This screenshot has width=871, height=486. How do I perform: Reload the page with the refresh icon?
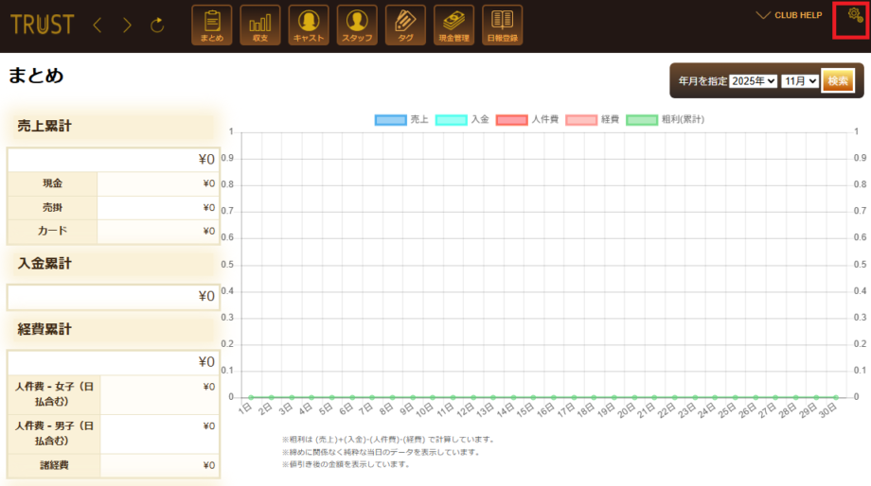tap(157, 26)
